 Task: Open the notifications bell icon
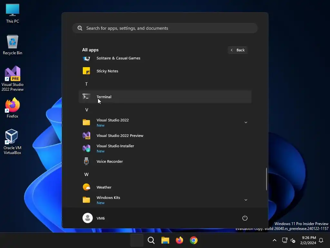(321, 240)
